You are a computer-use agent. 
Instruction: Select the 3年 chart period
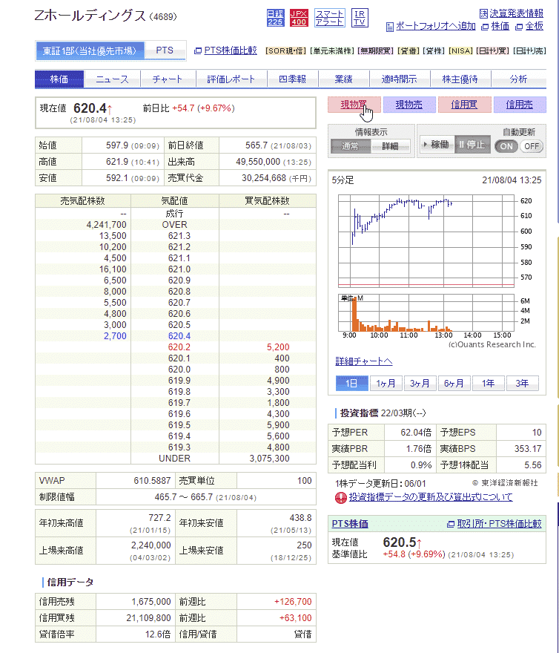pos(523,383)
